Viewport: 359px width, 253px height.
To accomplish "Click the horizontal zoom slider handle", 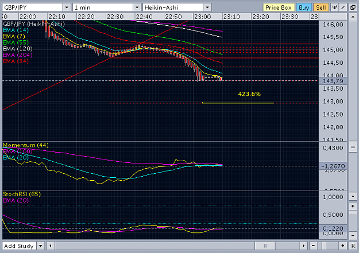I will [323, 246].
